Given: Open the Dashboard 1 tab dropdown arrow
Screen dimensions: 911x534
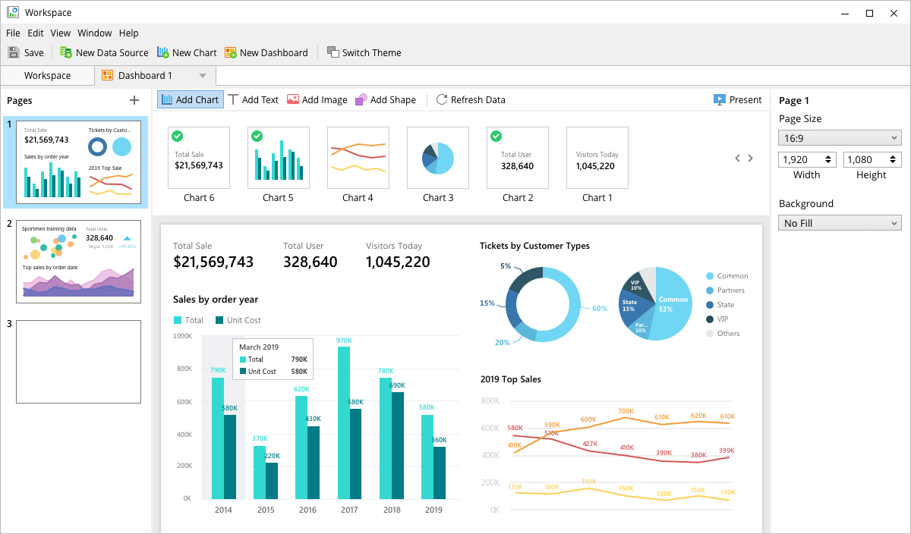Looking at the screenshot, I should (x=203, y=76).
